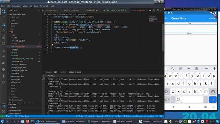Open the Help menu
Viewport: 220px width, 124px height.
tap(52, 6)
